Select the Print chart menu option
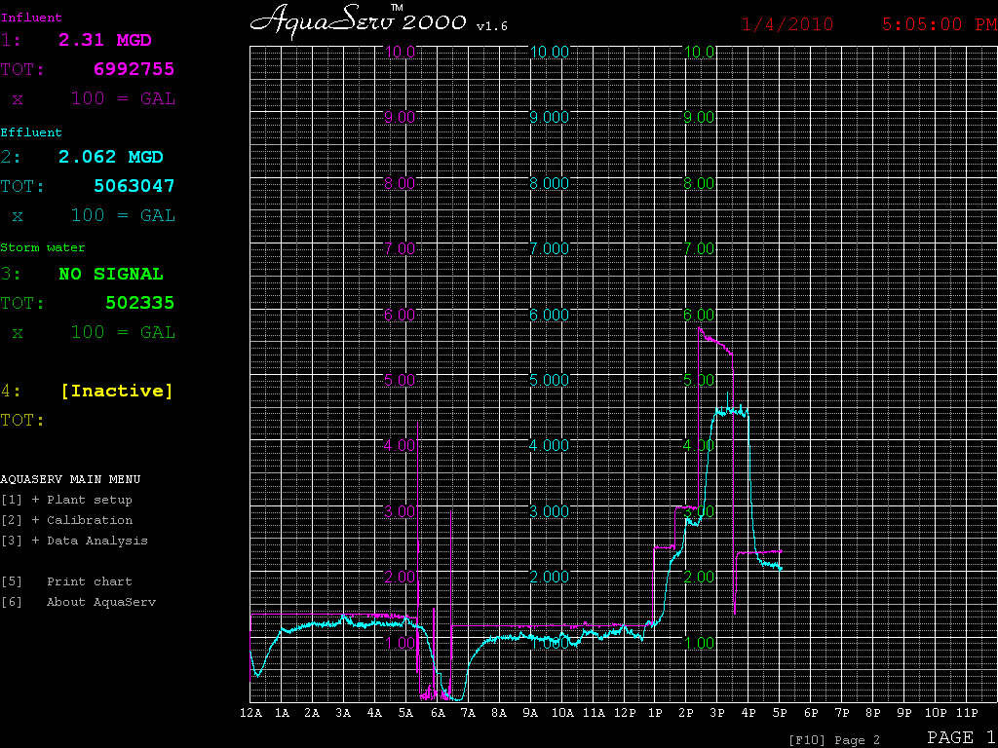998x748 pixels. (67, 581)
